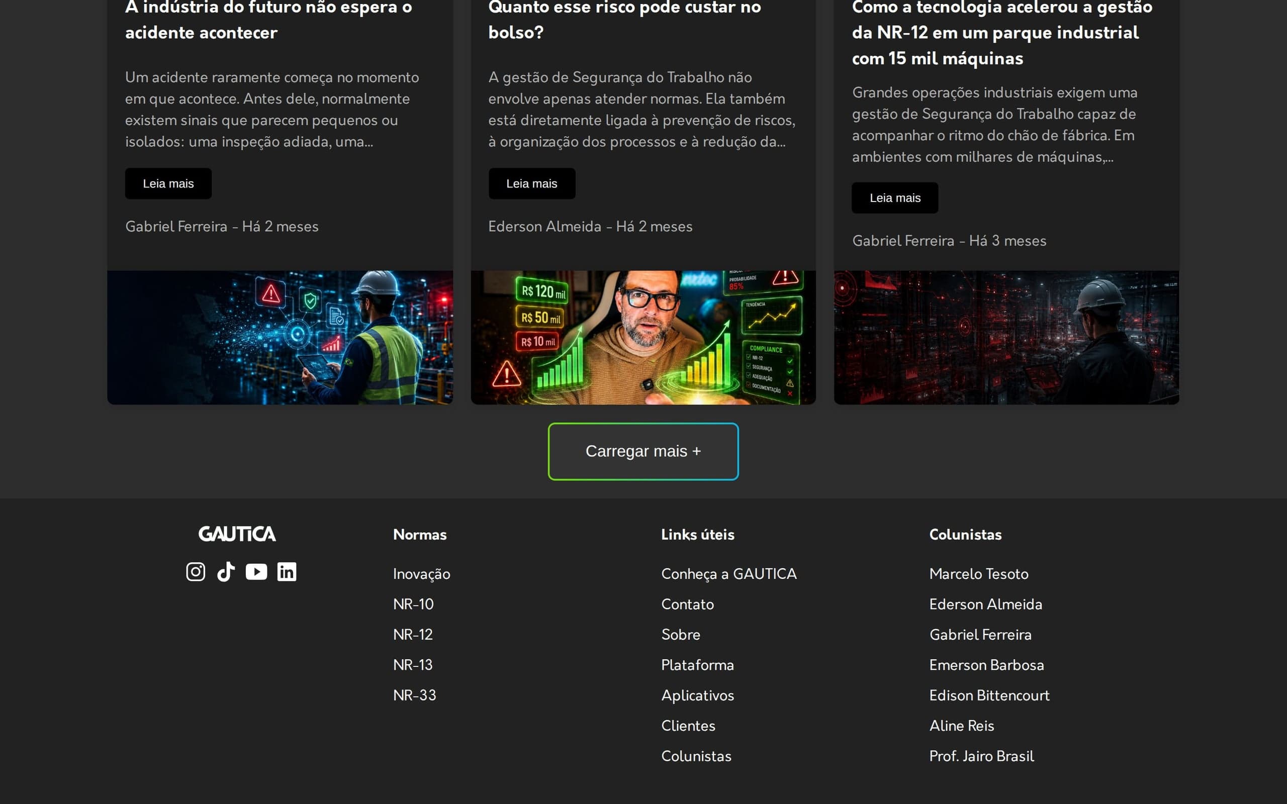Viewport: 1287px width, 804px height.
Task: Go to the NR-10 link
Action: point(413,604)
